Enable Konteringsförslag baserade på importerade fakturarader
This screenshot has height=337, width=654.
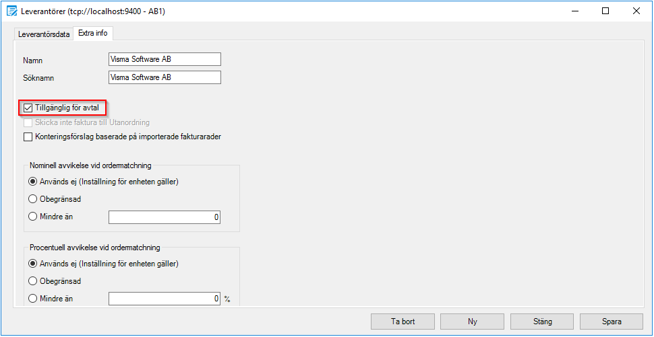click(x=28, y=137)
